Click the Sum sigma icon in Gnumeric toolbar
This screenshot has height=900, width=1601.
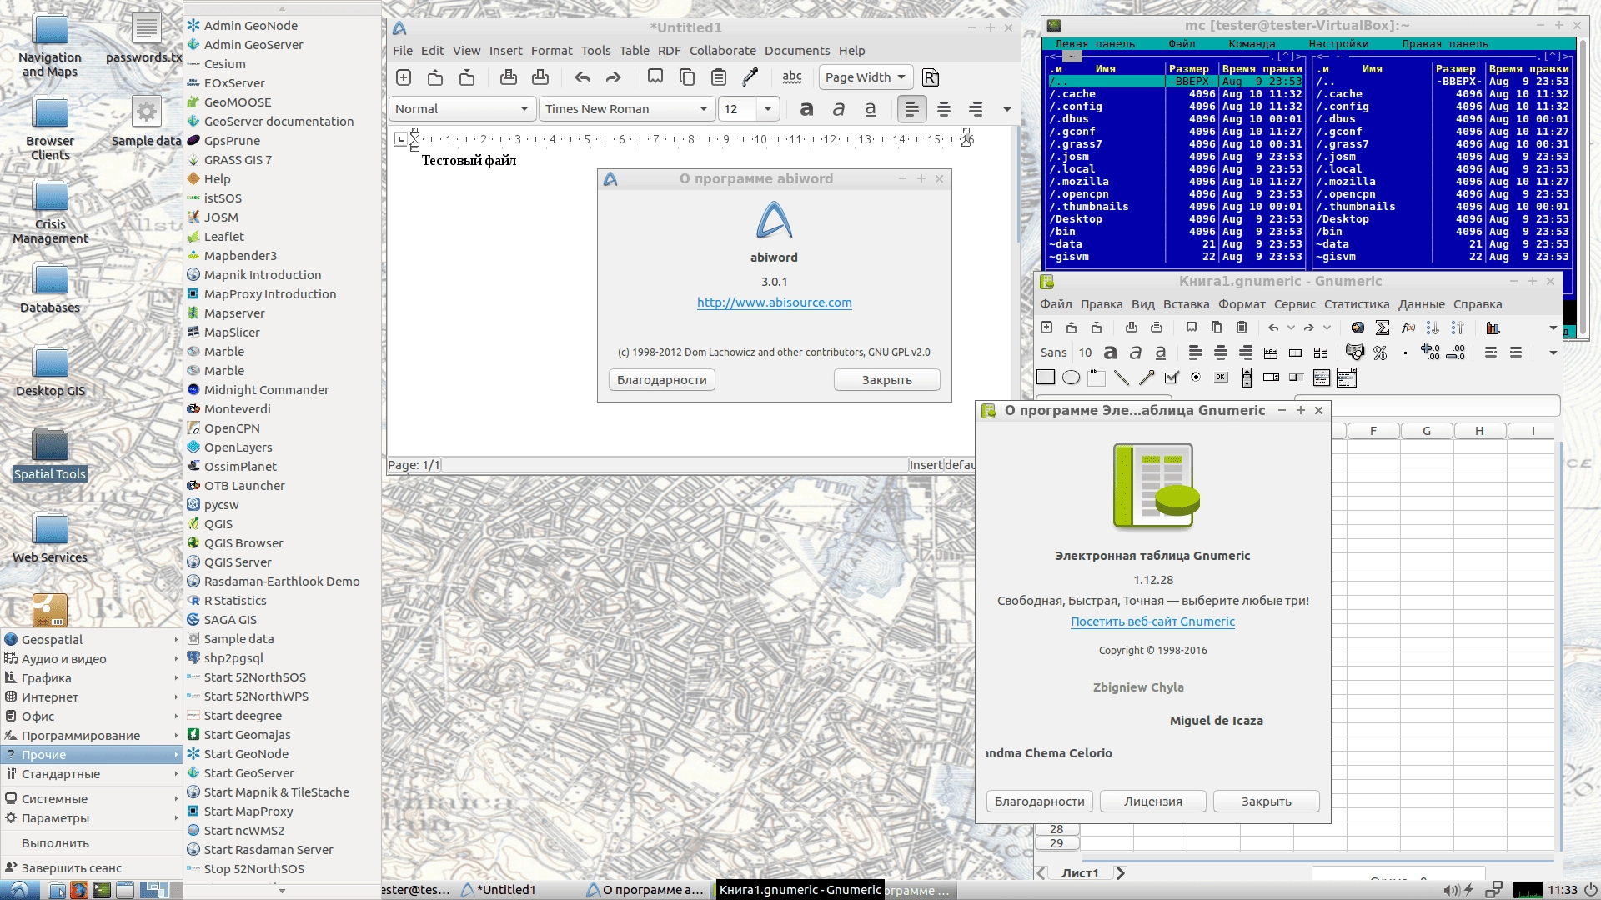[1383, 327]
